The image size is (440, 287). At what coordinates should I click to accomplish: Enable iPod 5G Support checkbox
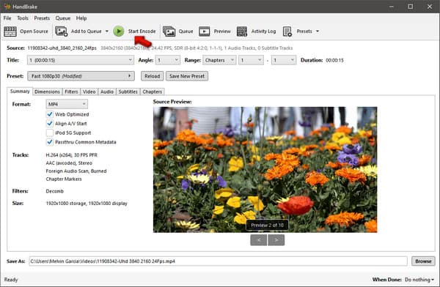click(x=50, y=133)
